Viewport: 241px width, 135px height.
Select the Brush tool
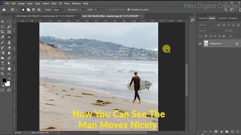coord(3,42)
